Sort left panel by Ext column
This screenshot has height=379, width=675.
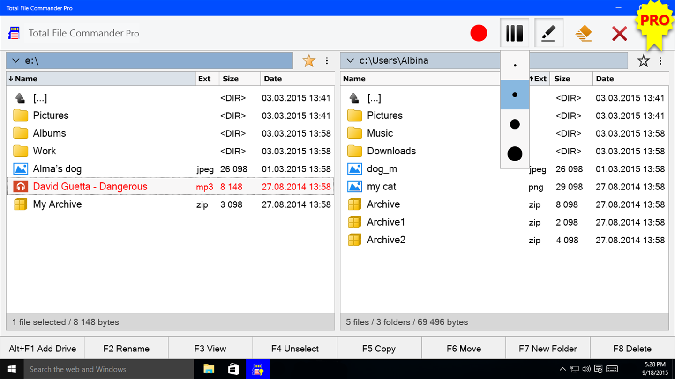pyautogui.click(x=207, y=79)
